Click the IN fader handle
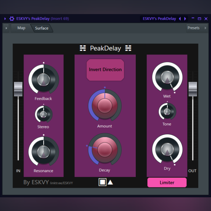 pyautogui.click(x=18, y=89)
